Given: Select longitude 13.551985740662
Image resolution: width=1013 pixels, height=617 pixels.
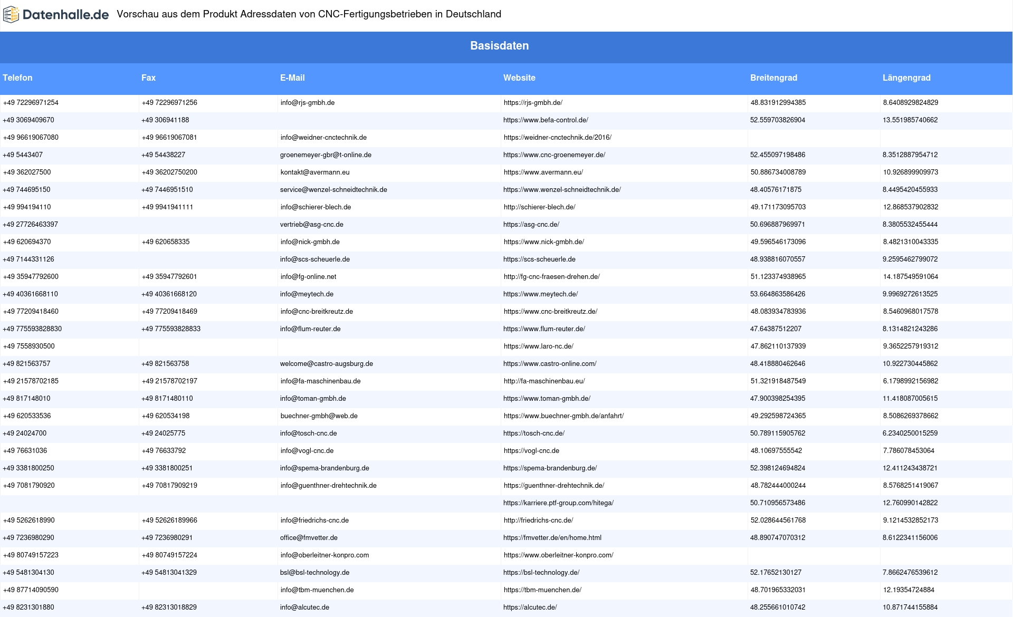Looking at the screenshot, I should pyautogui.click(x=910, y=120).
